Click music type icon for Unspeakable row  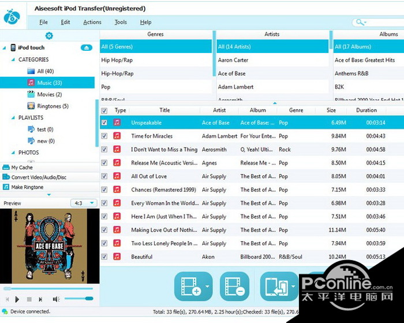117,122
